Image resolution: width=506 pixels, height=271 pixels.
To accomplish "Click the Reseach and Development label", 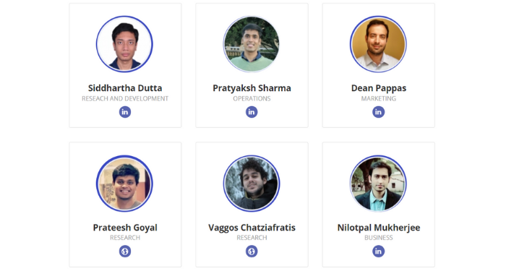I will tap(125, 98).
